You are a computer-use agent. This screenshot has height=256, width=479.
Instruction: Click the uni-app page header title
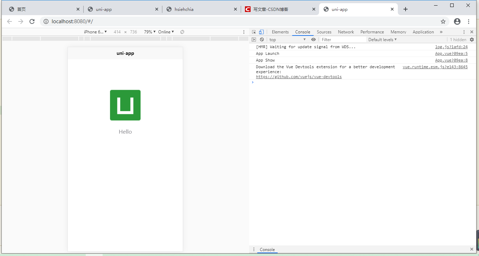click(x=125, y=53)
